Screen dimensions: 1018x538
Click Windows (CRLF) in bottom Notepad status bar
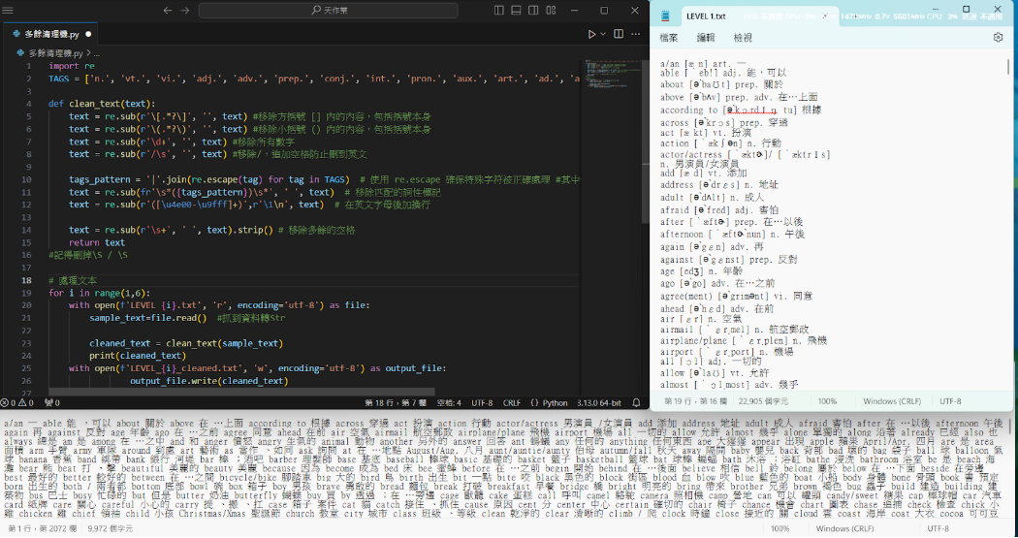click(x=846, y=529)
